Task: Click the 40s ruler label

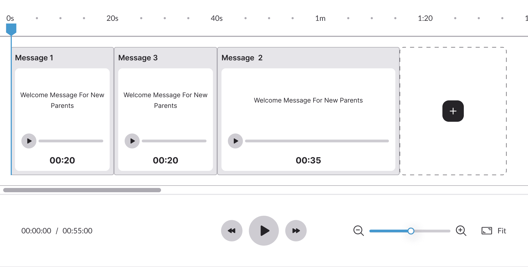Action: coord(217,18)
